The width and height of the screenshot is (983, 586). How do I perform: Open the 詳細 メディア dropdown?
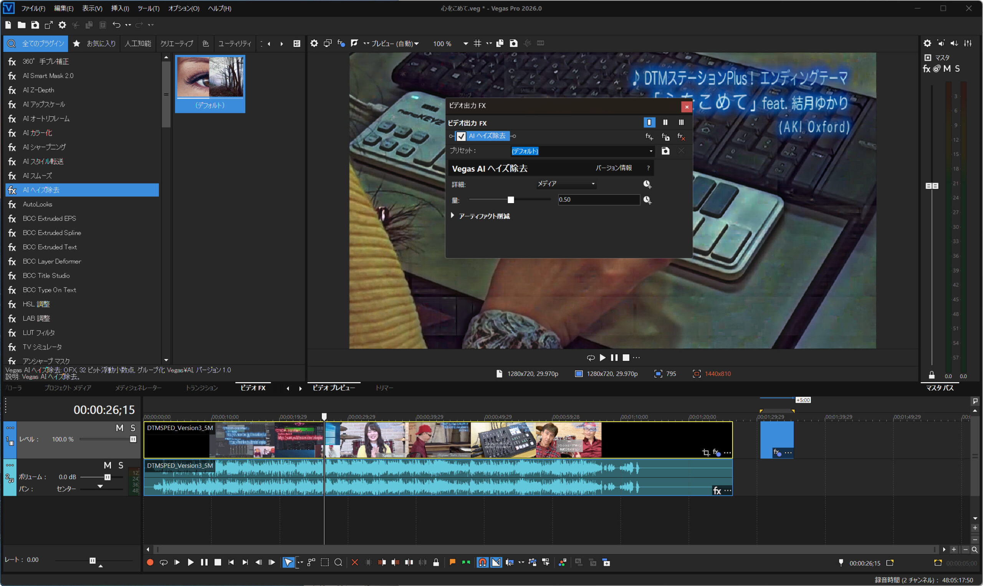pos(566,184)
